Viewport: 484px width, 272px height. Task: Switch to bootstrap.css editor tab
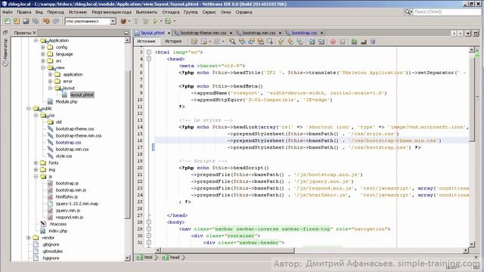(x=304, y=32)
